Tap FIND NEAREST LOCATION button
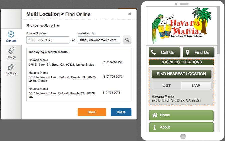Image resolution: width=225 pixels, height=141 pixels. point(181,74)
